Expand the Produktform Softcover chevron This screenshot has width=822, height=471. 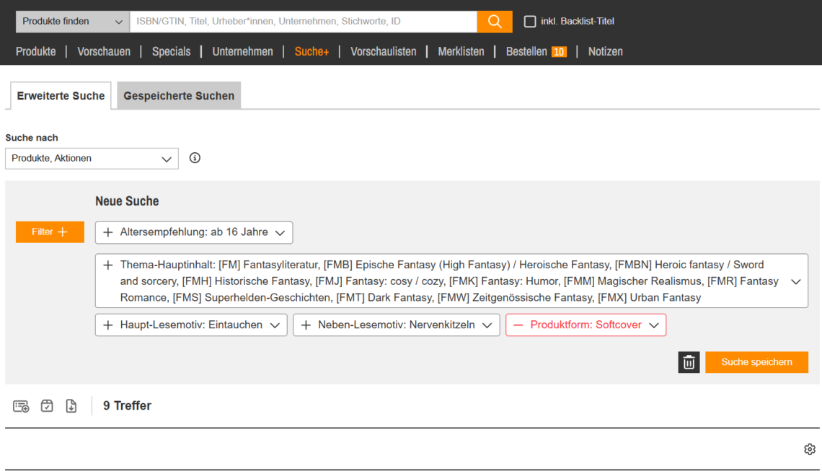654,326
